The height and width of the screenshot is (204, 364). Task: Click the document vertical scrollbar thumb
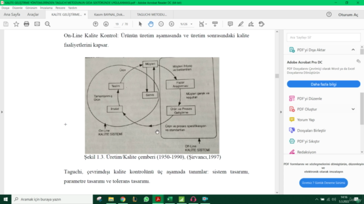[x=277, y=76]
